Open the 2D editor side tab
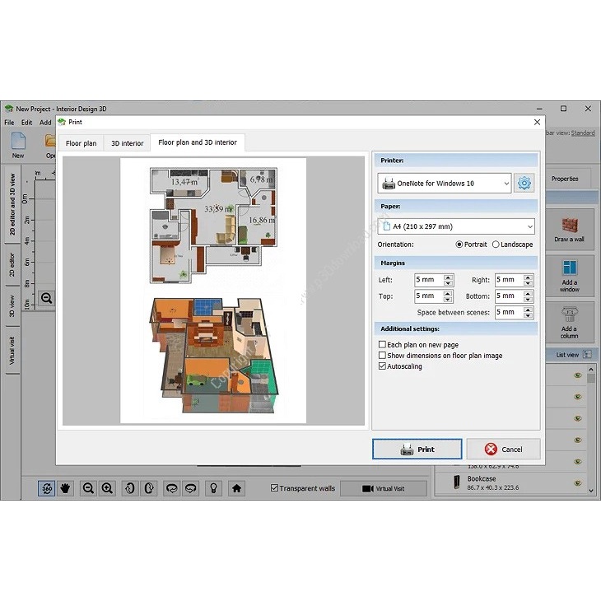Screen dimensions: 601x601 pyautogui.click(x=12, y=265)
